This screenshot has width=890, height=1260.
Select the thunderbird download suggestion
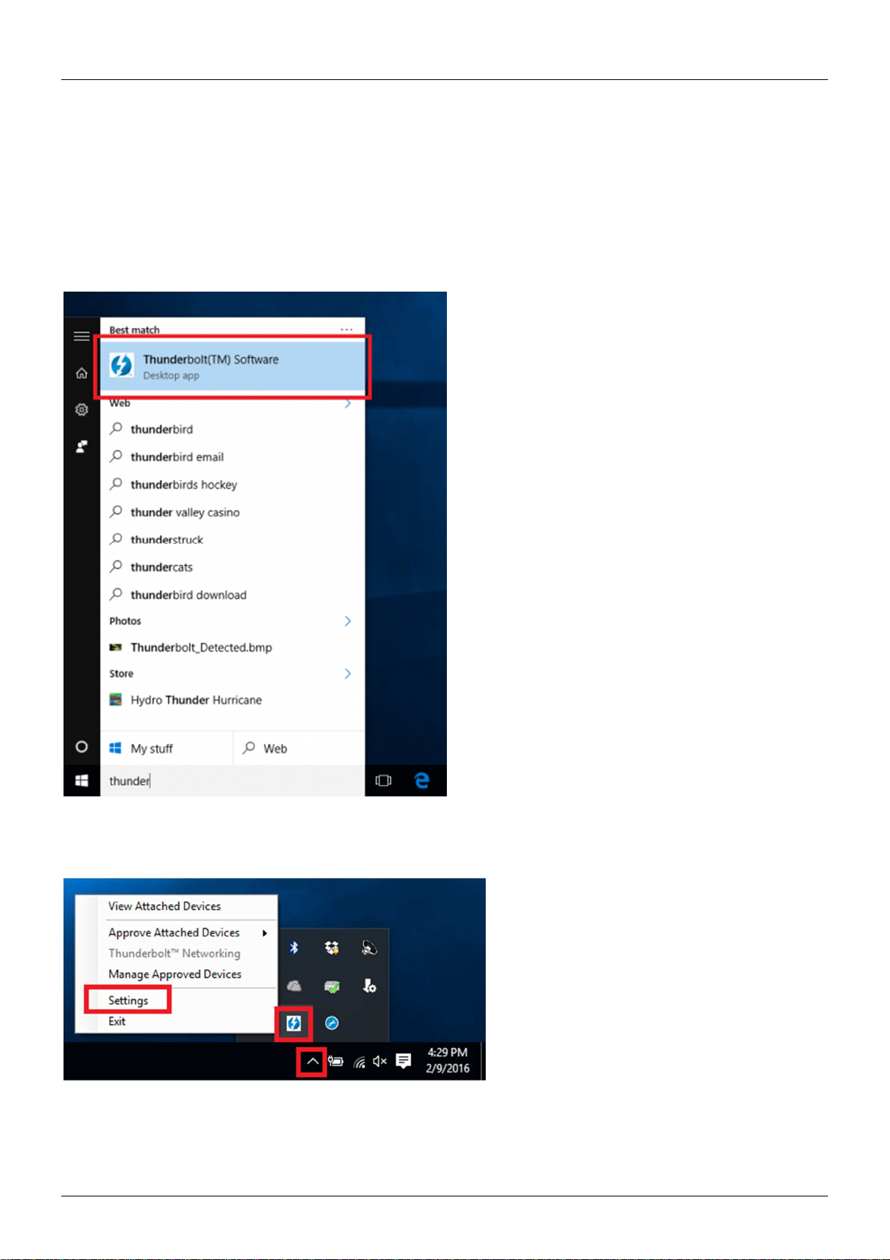(x=232, y=595)
